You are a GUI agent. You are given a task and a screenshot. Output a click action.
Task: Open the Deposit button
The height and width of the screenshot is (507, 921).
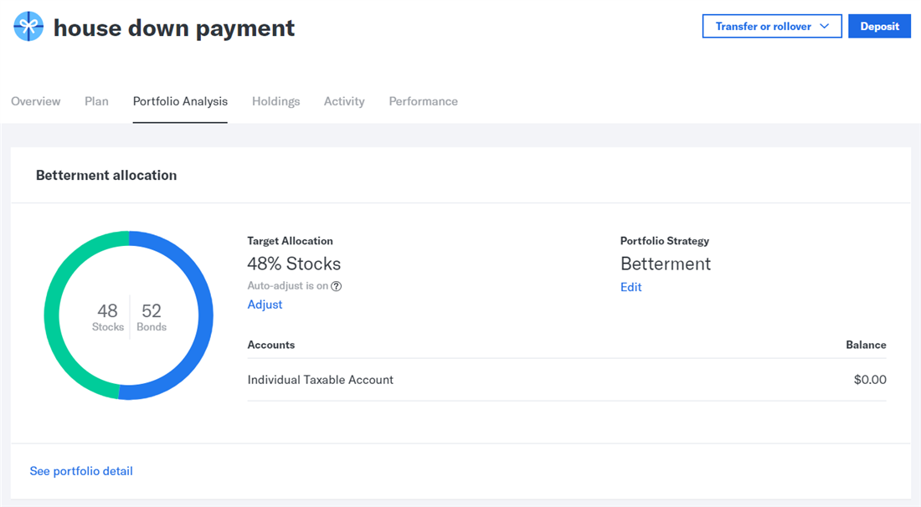pos(879,26)
